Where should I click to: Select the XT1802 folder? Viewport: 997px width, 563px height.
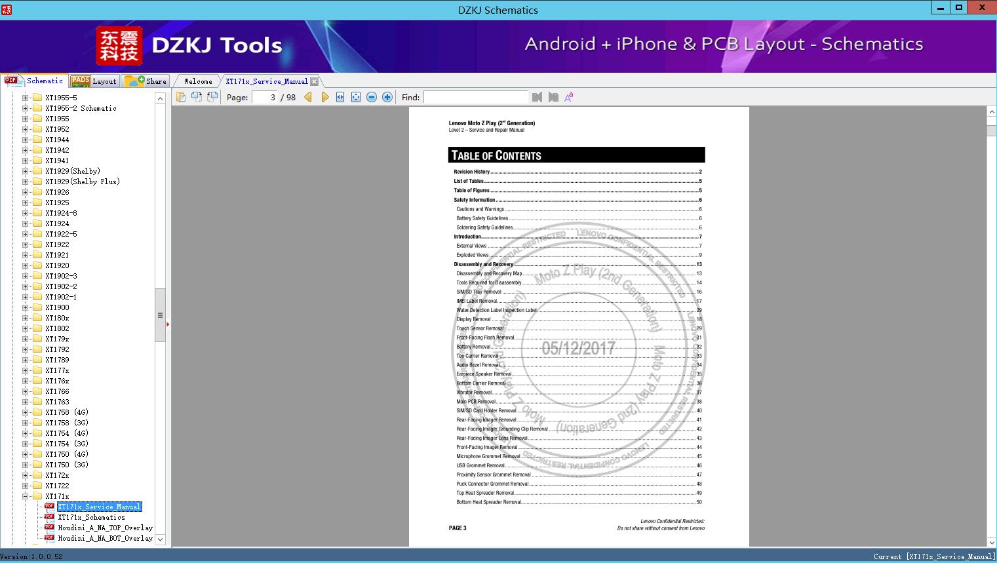pyautogui.click(x=57, y=328)
